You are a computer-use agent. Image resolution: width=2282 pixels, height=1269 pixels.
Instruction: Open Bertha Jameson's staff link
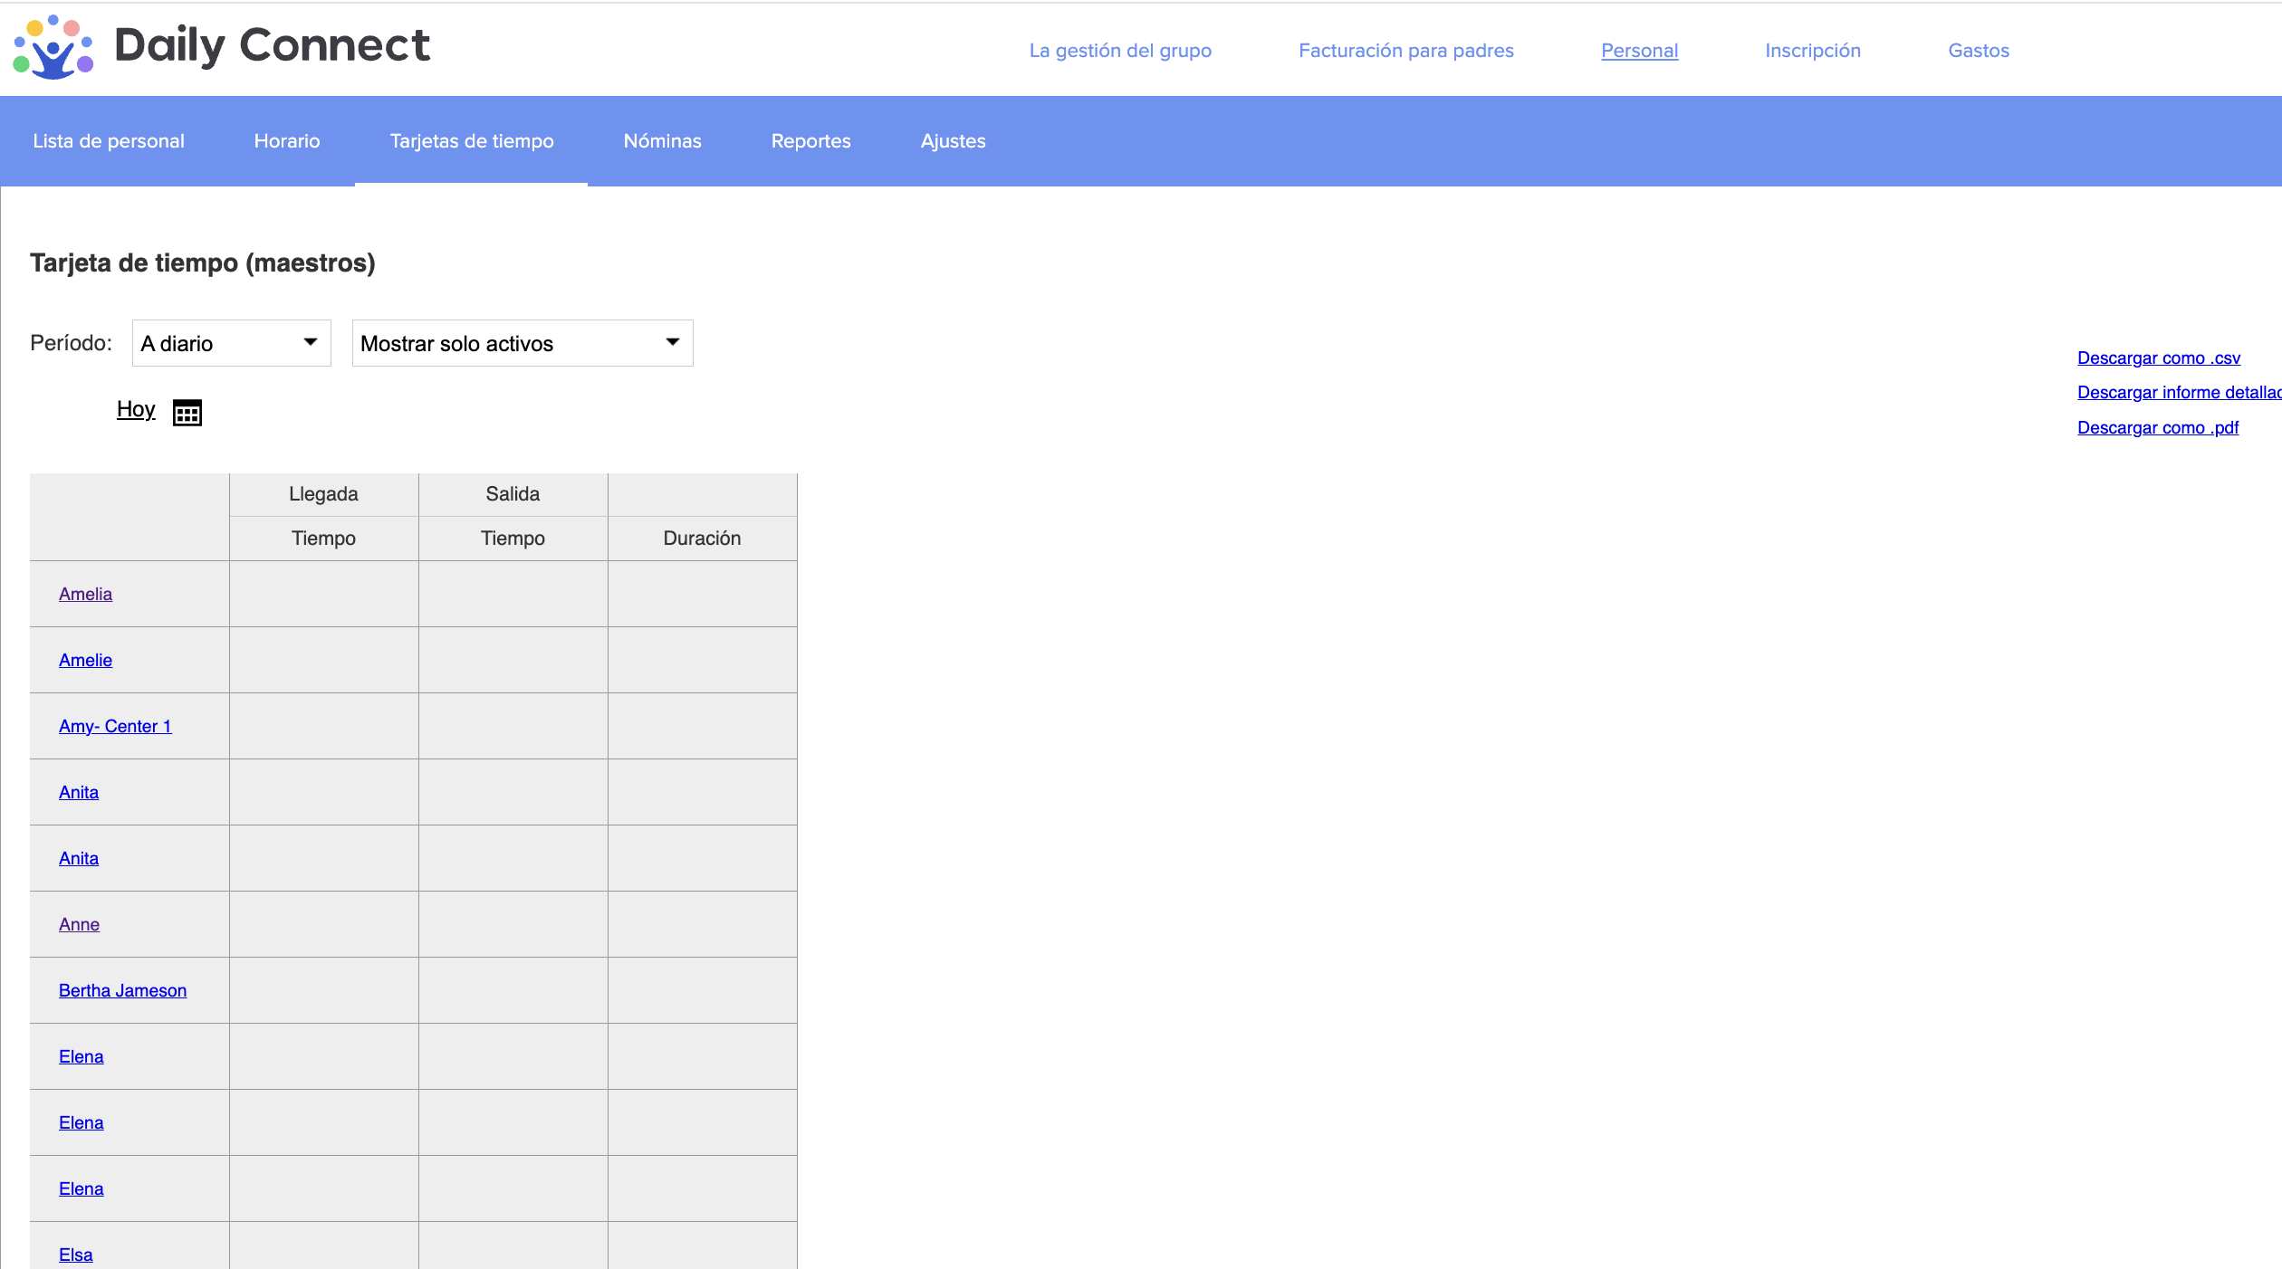122,990
